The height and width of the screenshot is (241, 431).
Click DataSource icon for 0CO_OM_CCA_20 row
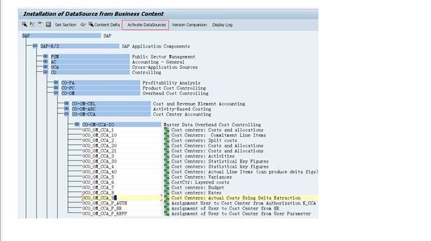click(x=167, y=145)
